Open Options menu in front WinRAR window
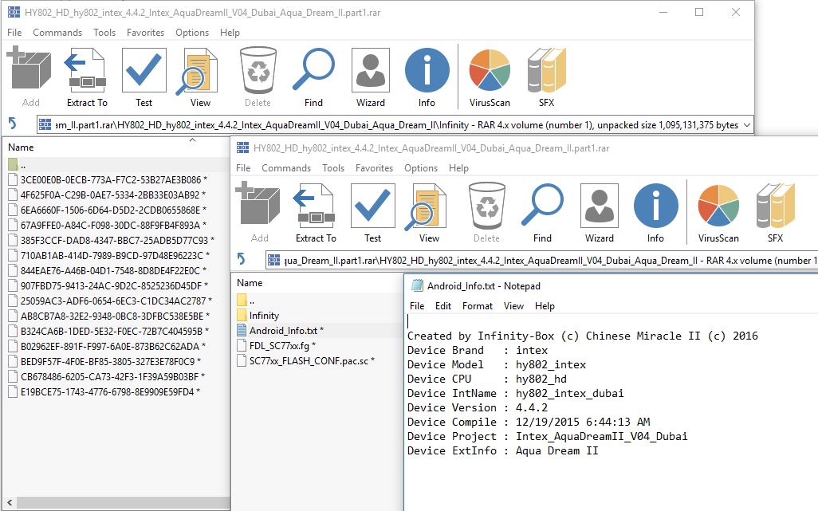This screenshot has height=511, width=818. point(420,168)
